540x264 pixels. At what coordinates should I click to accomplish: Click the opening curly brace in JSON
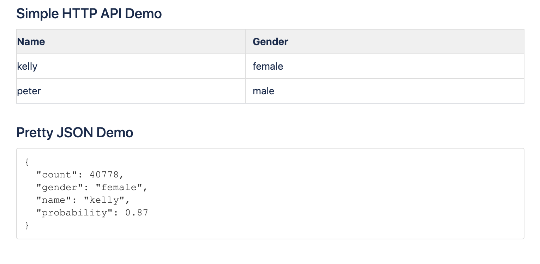click(x=27, y=162)
